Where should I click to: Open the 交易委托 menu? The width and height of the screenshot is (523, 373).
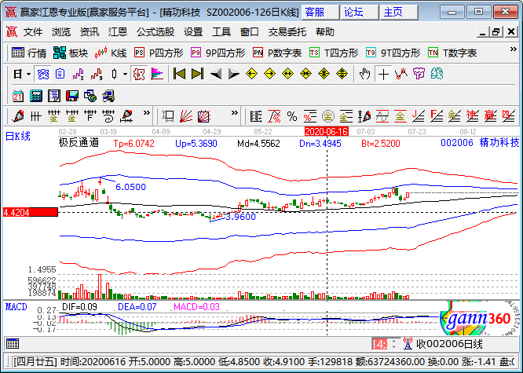tap(287, 32)
